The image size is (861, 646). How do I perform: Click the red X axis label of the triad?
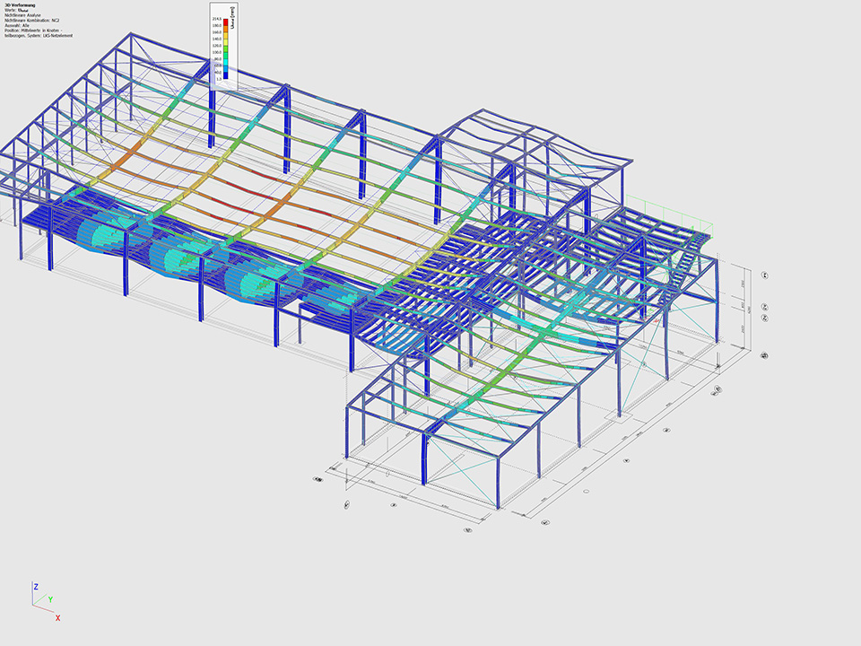tap(57, 617)
